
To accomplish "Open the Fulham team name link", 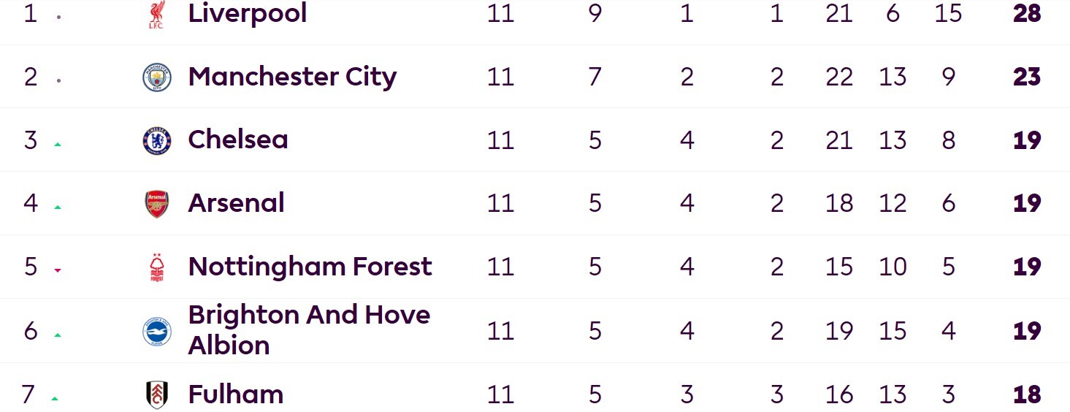I will [x=235, y=394].
